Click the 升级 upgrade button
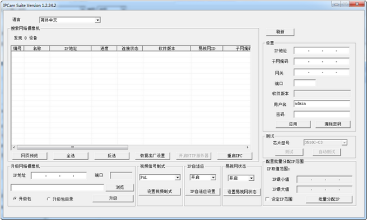 113,198
